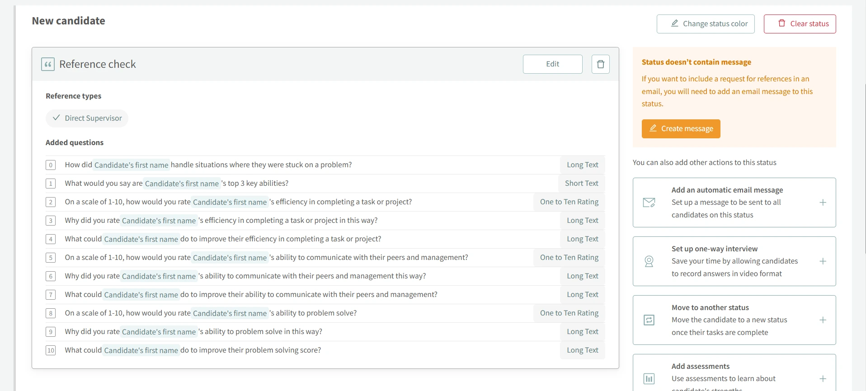Click the move to another status icon

point(649,320)
